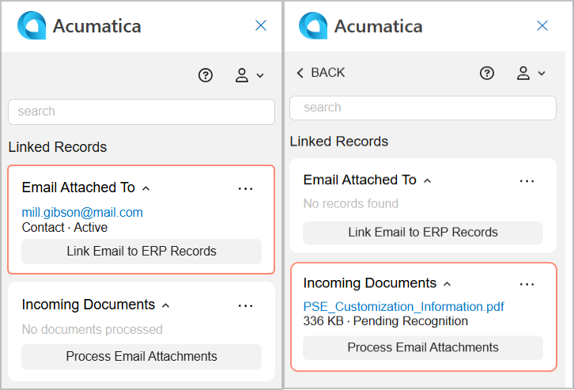The image size is (574, 390).
Task: Collapse Incoming Documents section in right panel
Action: [447, 284]
